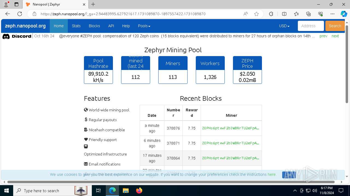Open Browser essentials
This screenshot has width=350, height=196.
point(320,14)
